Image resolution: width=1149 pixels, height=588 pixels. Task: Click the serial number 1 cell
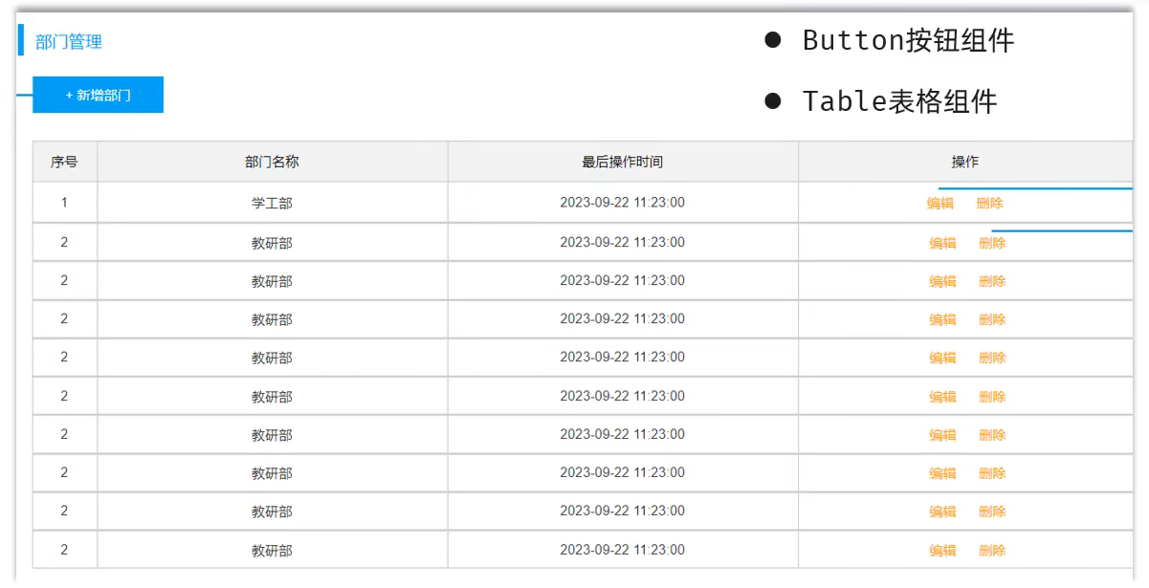click(64, 203)
